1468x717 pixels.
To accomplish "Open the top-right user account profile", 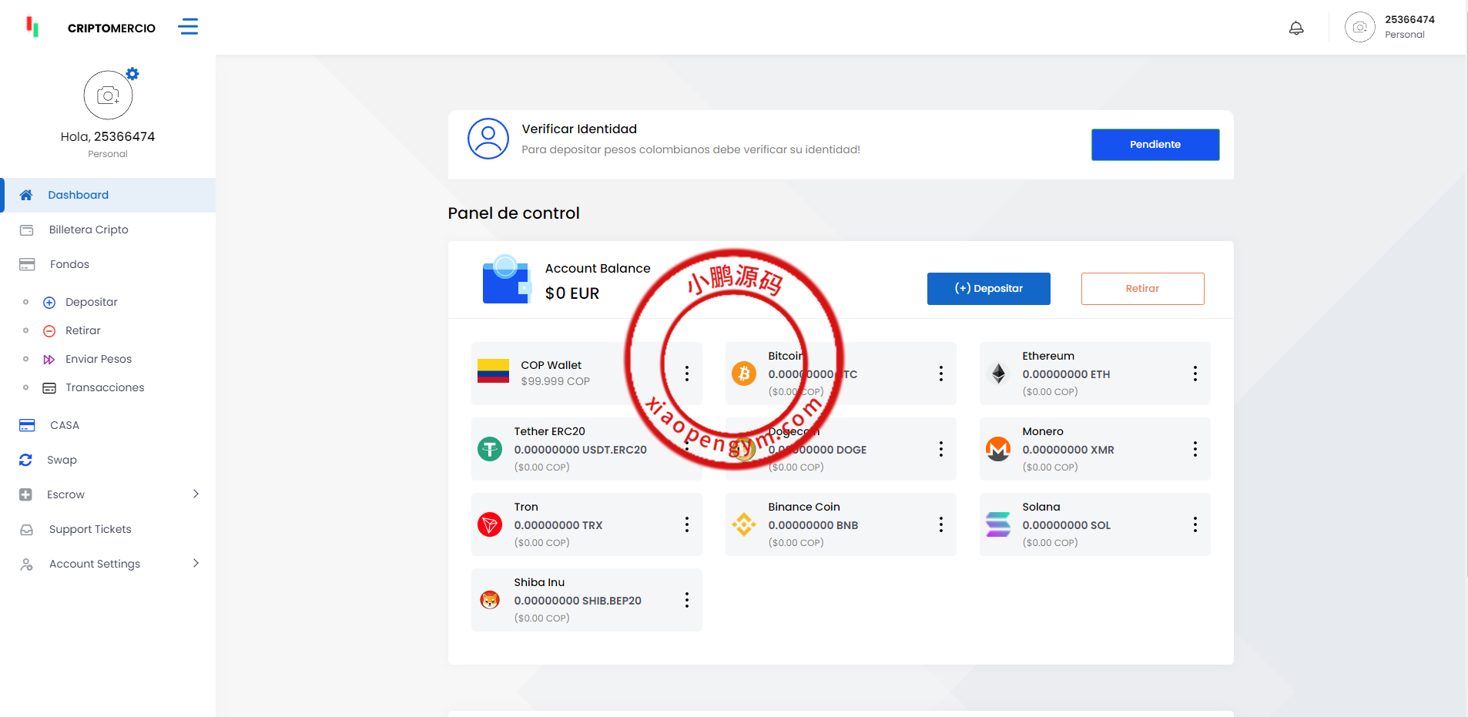I will (x=1390, y=27).
